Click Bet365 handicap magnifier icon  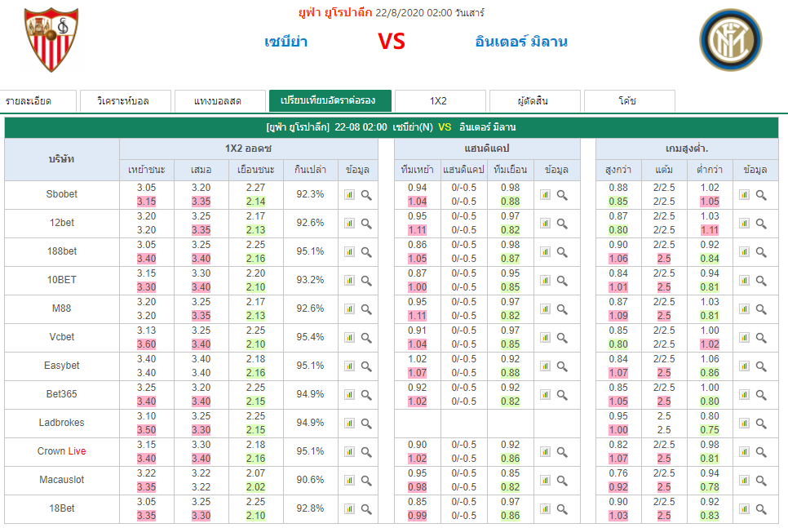[562, 396]
